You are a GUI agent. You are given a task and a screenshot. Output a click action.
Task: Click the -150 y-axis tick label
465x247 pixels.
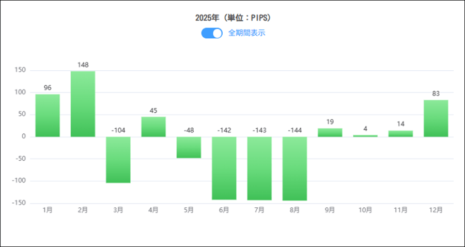pos(19,203)
